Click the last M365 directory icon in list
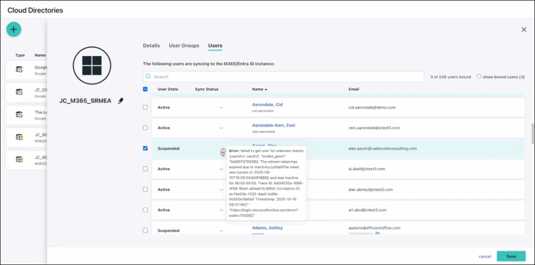Viewport: 535px width, 265px height. click(x=19, y=159)
